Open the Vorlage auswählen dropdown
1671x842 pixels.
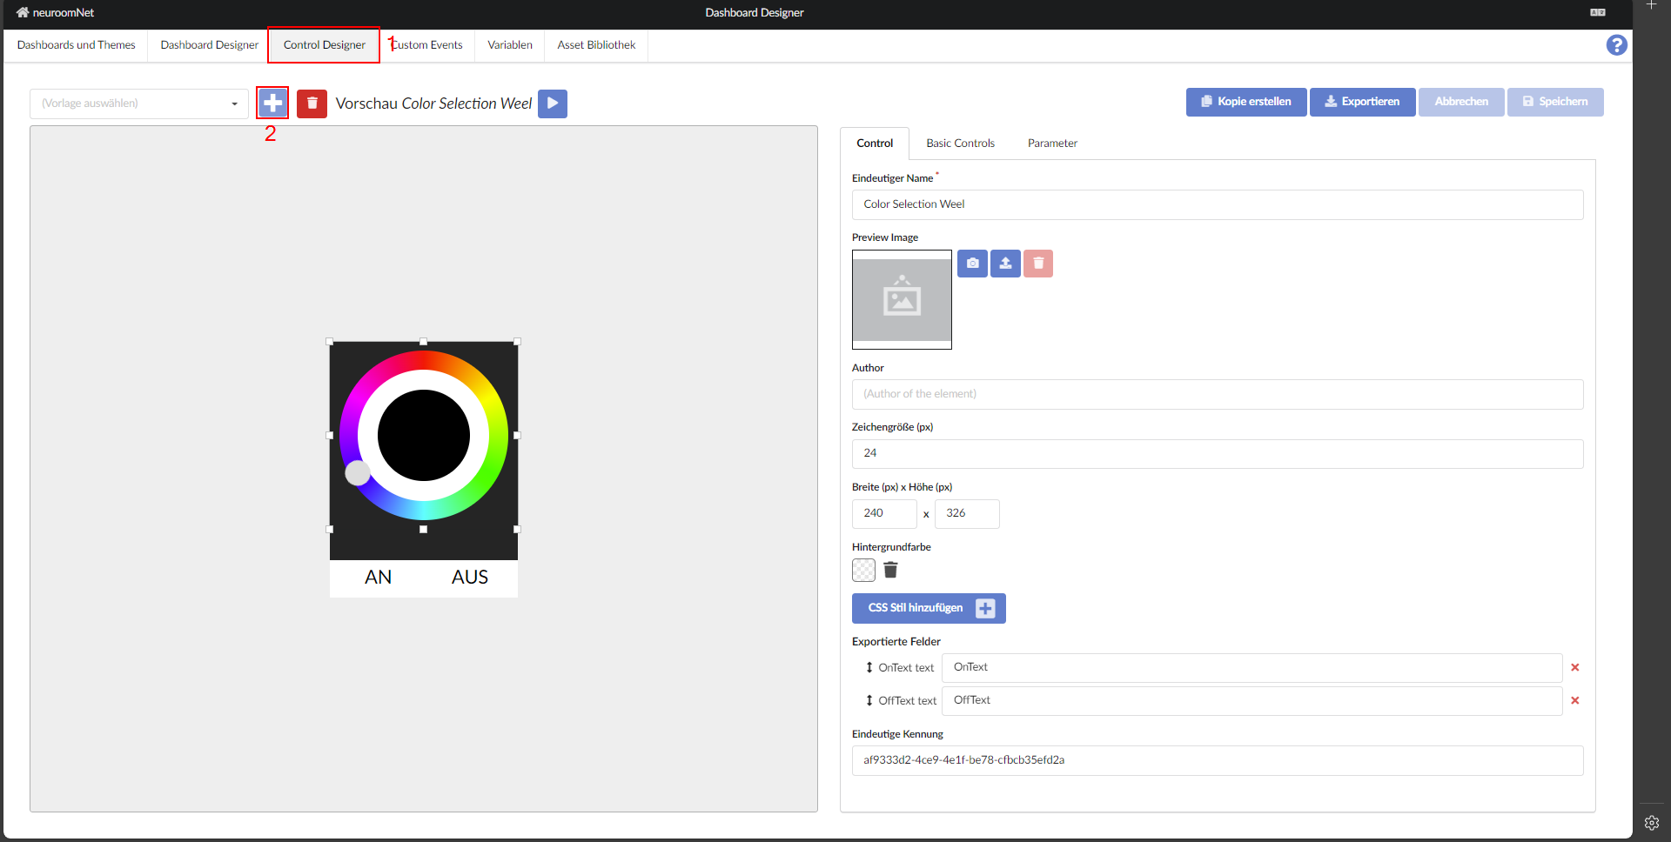point(139,104)
